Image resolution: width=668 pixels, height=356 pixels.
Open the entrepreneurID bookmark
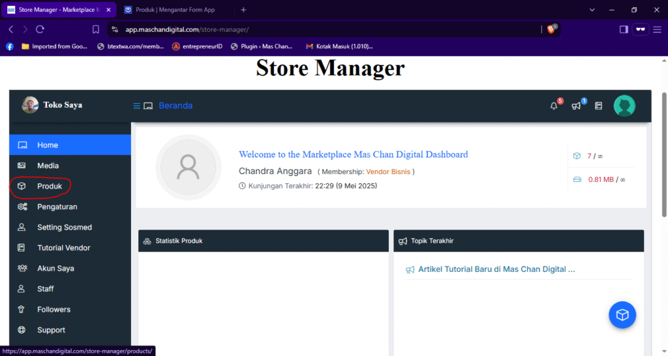pyautogui.click(x=197, y=46)
